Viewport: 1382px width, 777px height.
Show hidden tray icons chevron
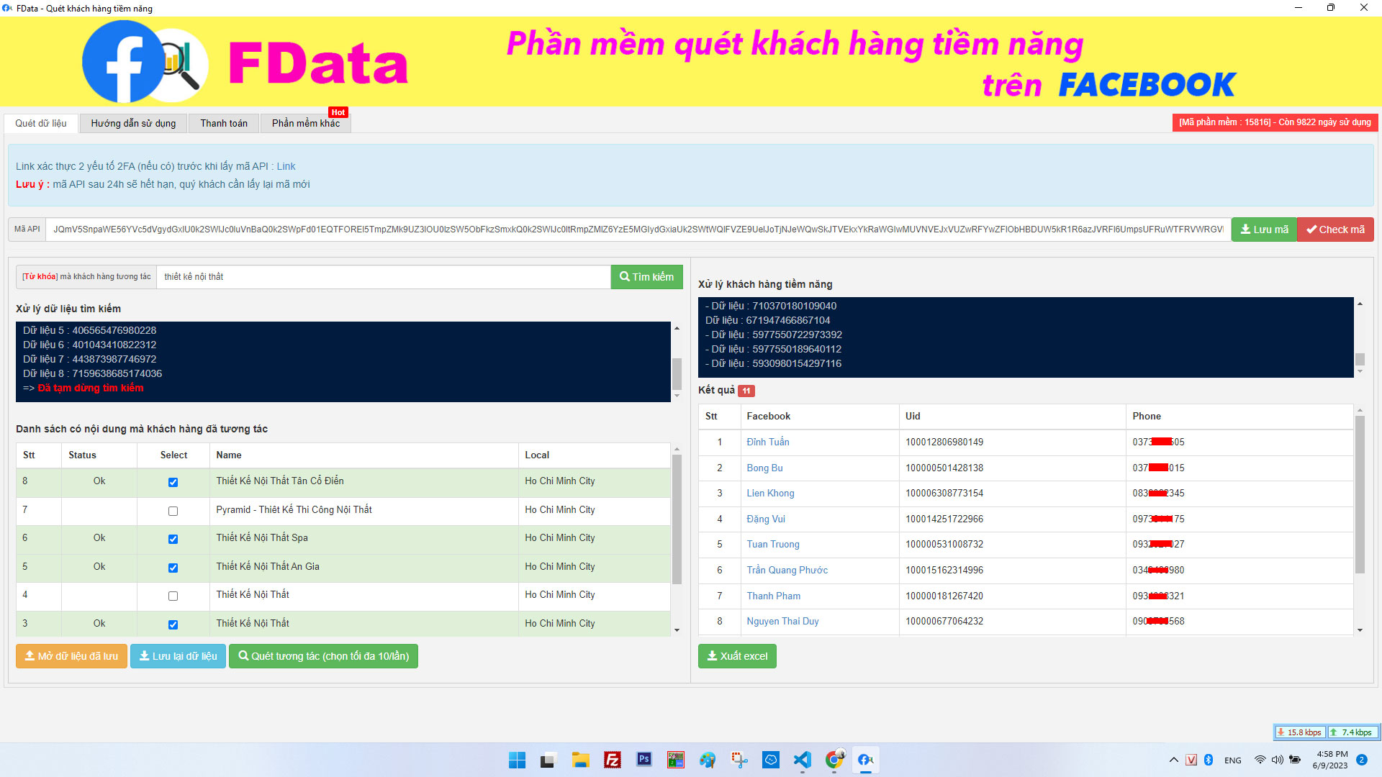1174,760
